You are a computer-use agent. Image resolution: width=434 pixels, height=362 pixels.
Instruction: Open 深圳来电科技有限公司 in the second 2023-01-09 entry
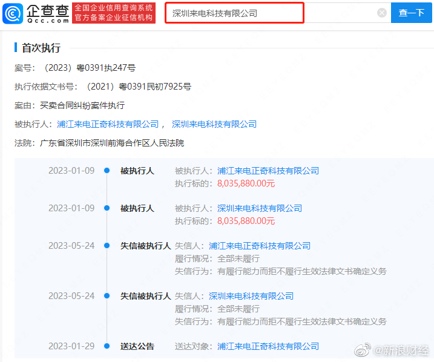259,208
